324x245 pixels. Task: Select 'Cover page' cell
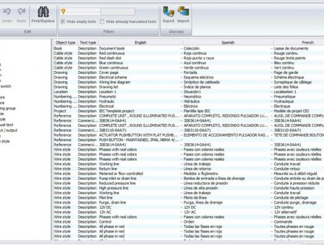[109, 73]
